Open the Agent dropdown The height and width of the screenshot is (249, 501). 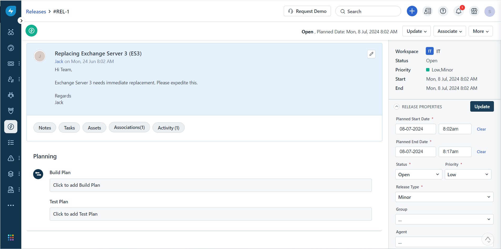pos(444,242)
